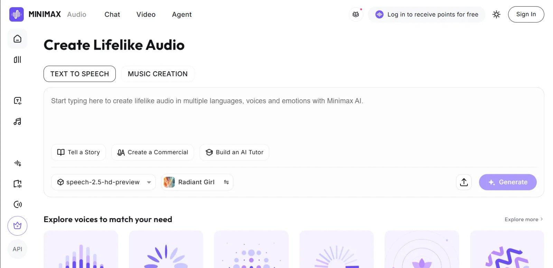This screenshot has height=268, width=553.
Task: Select the sixth voice card with squiggle shapes
Action: 507,249
